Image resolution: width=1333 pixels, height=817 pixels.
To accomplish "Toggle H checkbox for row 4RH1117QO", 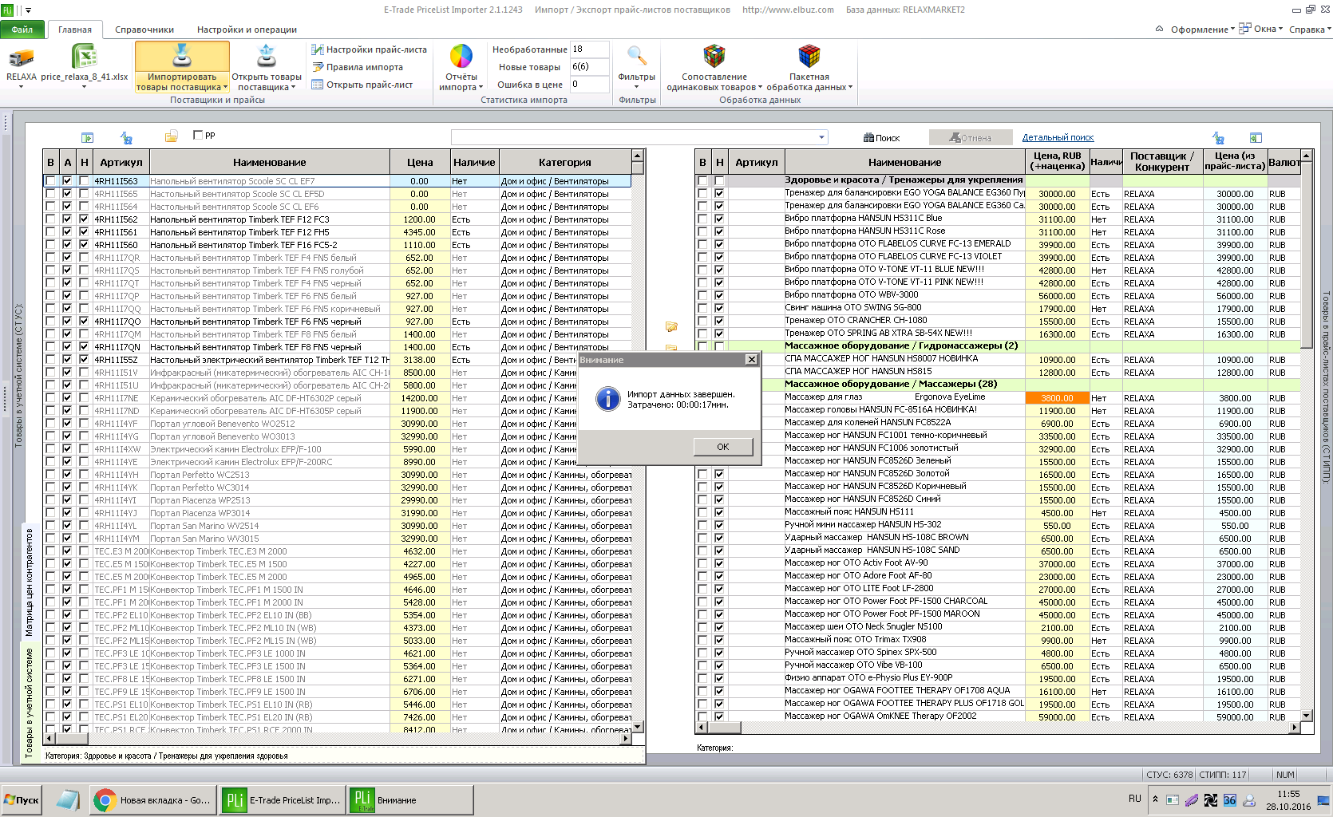I will pyautogui.click(x=84, y=322).
